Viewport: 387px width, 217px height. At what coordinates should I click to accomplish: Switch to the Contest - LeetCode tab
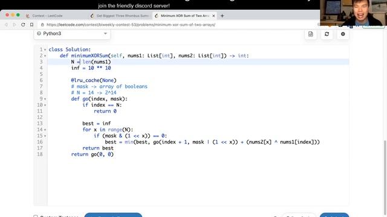(47, 16)
